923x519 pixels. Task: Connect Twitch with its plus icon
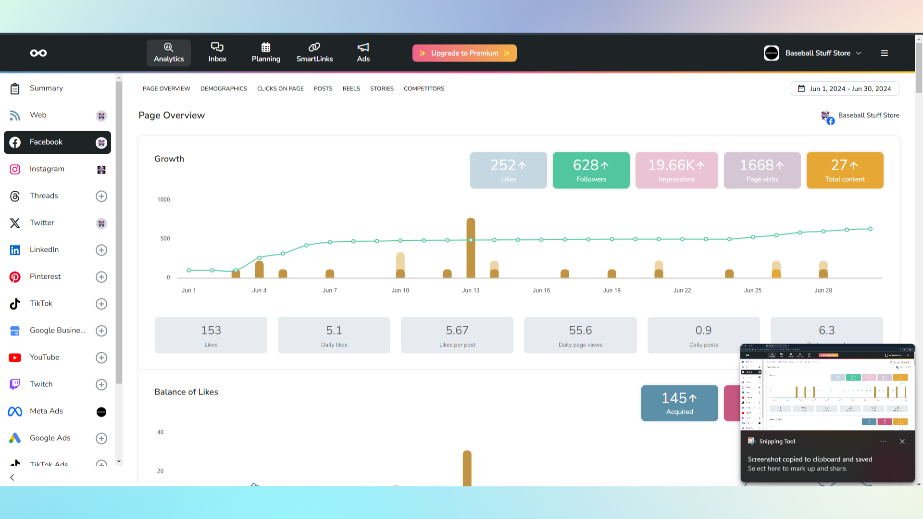(x=101, y=384)
